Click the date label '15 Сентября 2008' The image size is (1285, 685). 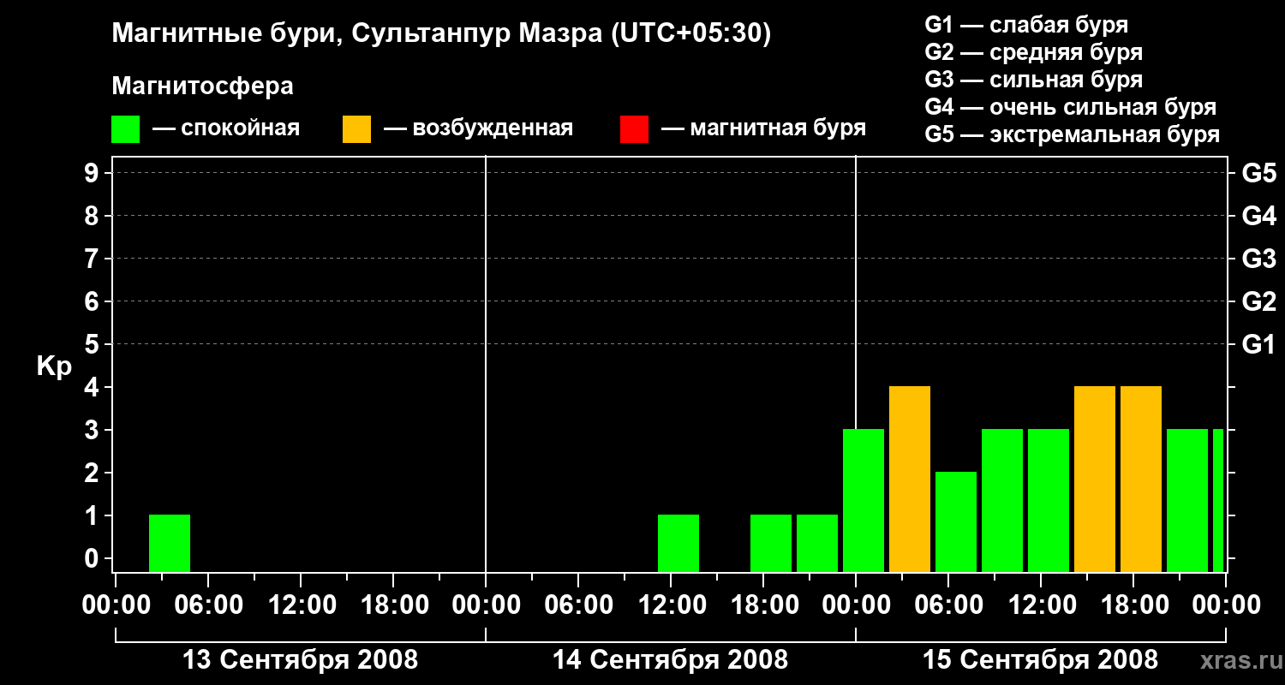click(1040, 660)
